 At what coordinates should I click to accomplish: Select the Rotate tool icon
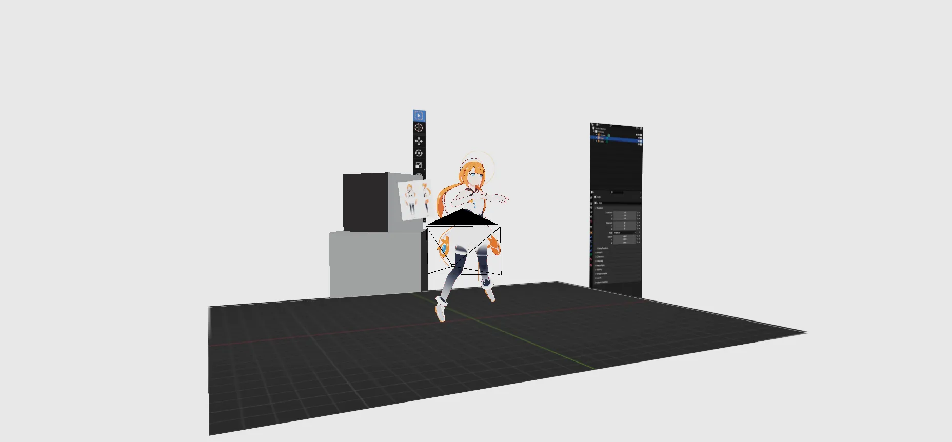click(x=419, y=153)
